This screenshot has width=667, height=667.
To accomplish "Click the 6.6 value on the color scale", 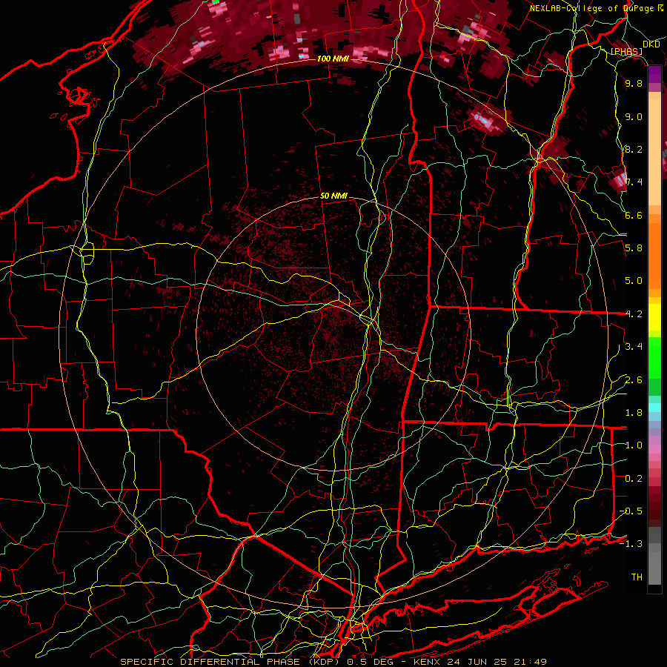I will pos(634,215).
